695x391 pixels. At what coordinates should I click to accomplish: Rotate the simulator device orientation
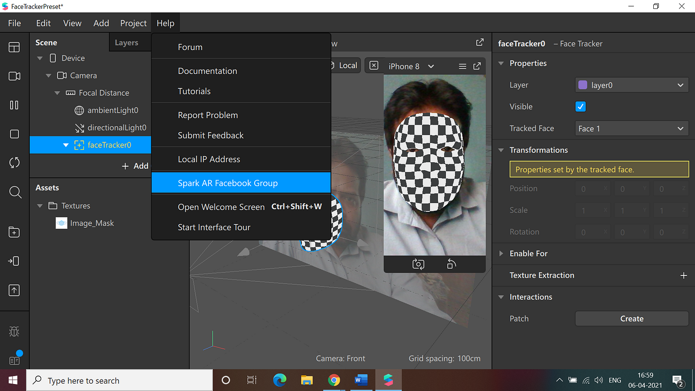point(451,264)
